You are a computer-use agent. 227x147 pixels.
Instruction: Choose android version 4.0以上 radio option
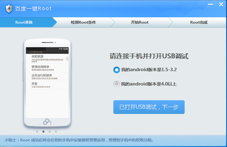117,84
